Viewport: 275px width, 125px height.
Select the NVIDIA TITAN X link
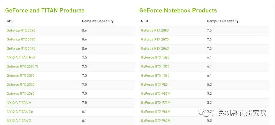click(19, 121)
